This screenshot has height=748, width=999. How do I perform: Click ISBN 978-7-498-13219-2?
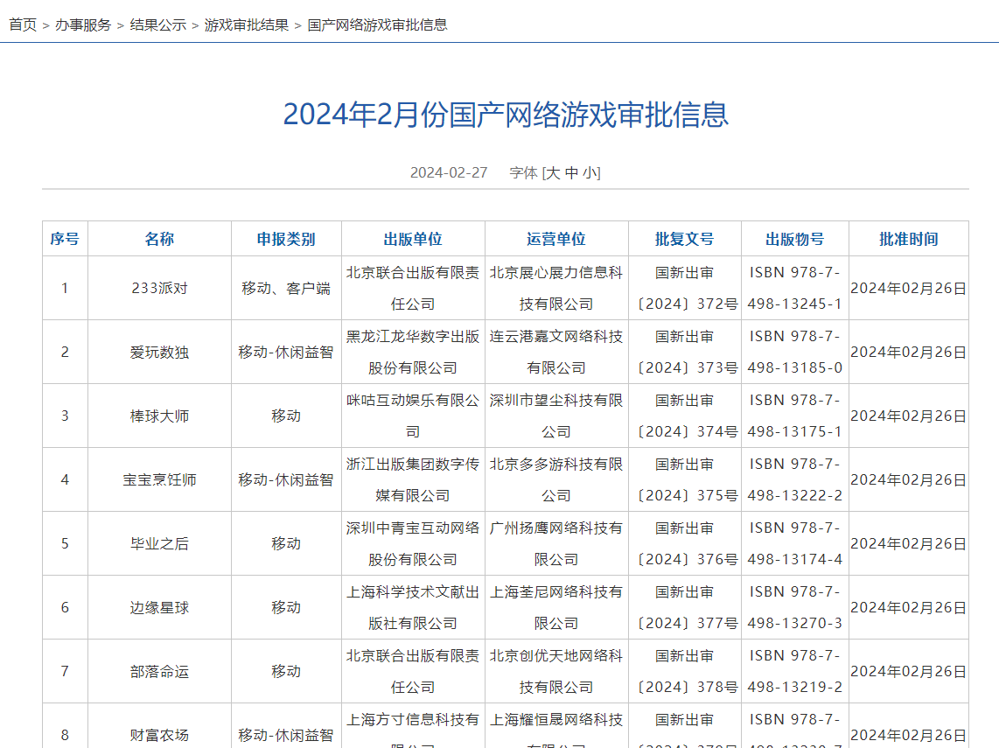tap(795, 672)
